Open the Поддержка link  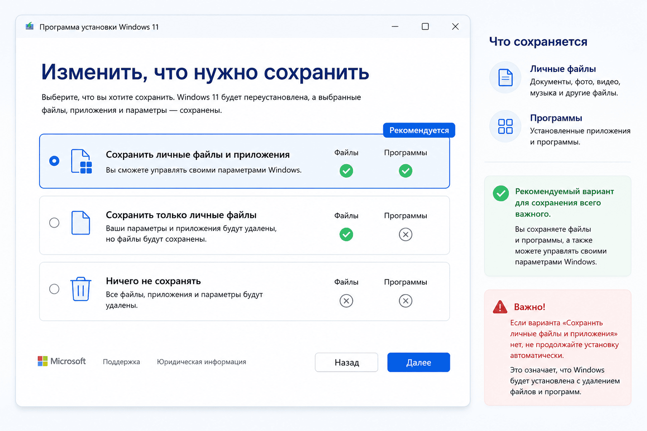pyautogui.click(x=121, y=362)
